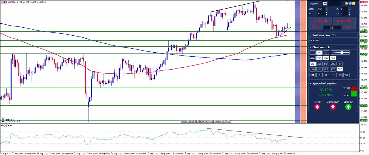Jump chart to the latest bar

333,75
